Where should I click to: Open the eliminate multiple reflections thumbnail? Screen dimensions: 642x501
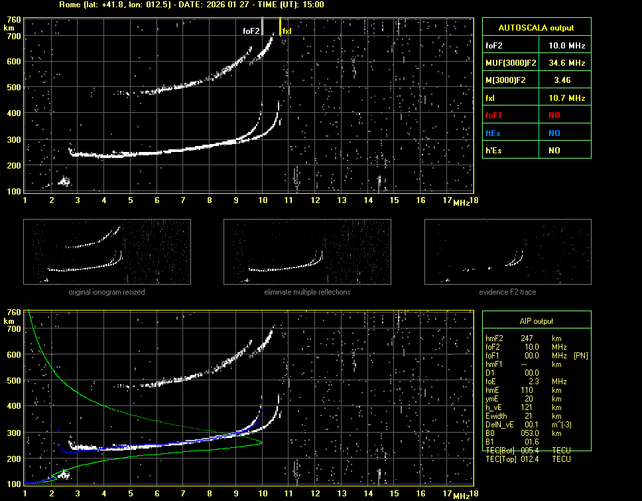click(x=307, y=252)
